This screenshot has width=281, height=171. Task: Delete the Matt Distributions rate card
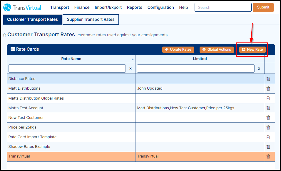click(x=268, y=88)
